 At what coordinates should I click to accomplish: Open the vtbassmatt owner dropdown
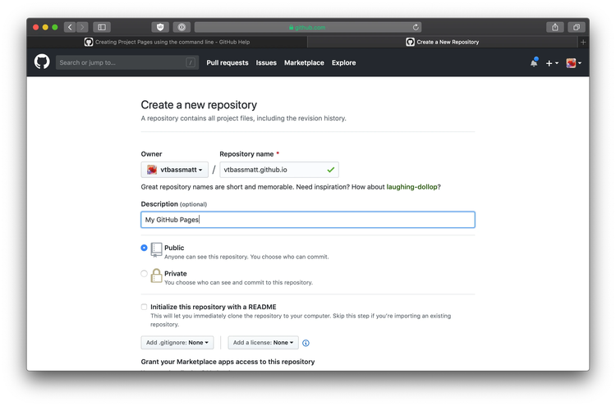pos(174,170)
